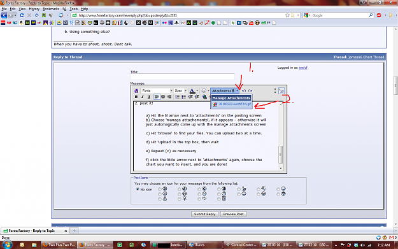Viewport: 398px width, 249px height.
Task: Switch editor mode using the top-right icon
Action: [281, 90]
